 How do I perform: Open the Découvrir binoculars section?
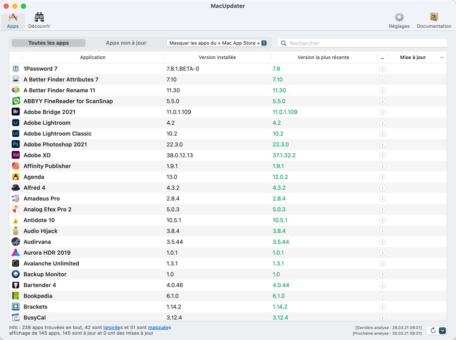coord(39,21)
